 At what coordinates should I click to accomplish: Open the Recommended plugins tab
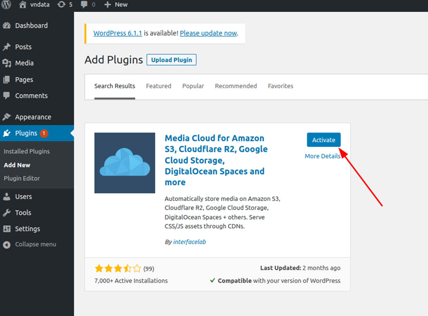coord(236,86)
